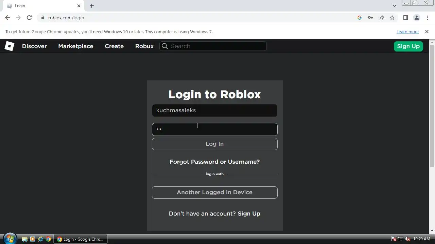435x244 pixels.
Task: Click the page vertical scrollbar
Action: point(432,105)
